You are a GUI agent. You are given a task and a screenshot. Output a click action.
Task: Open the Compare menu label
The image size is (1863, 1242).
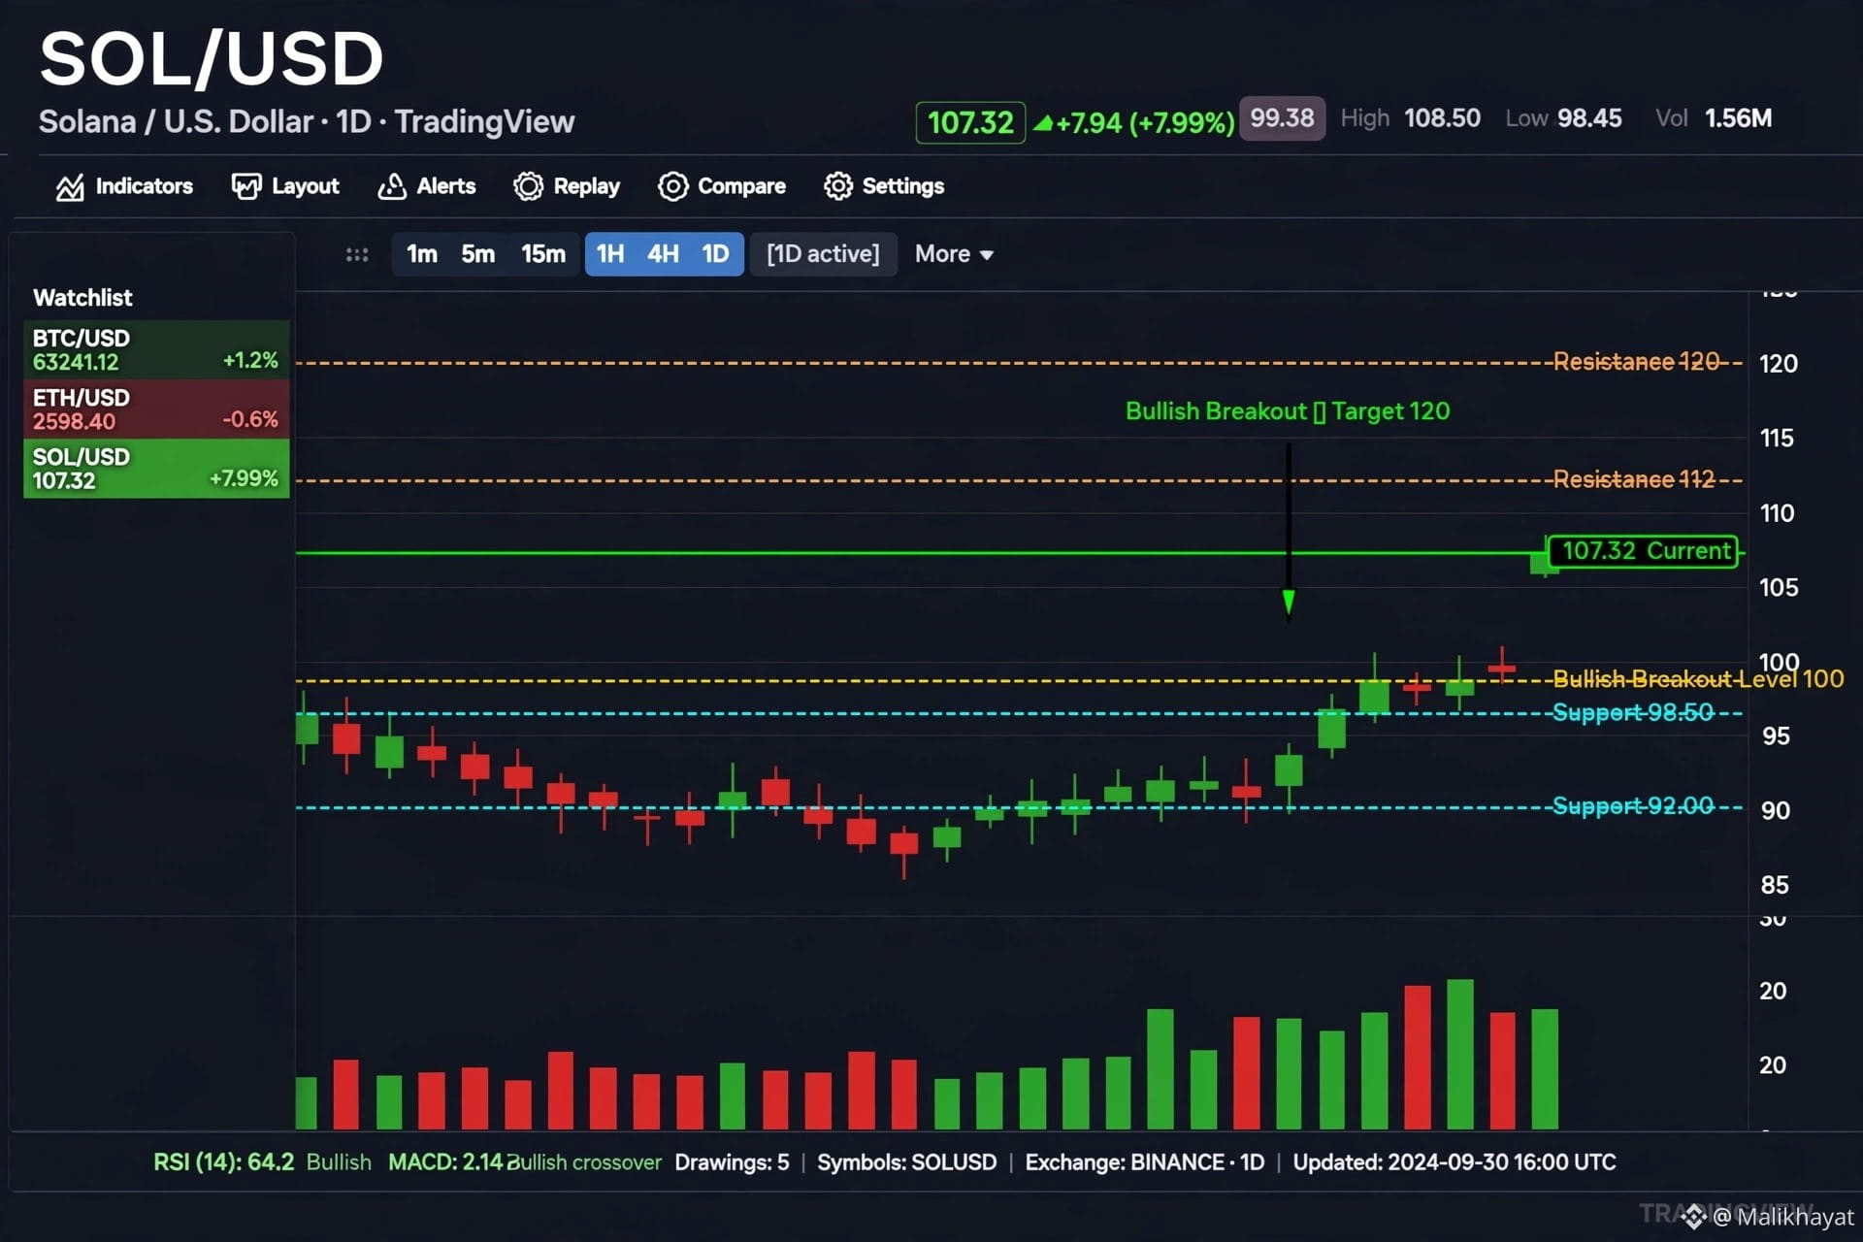point(741,186)
